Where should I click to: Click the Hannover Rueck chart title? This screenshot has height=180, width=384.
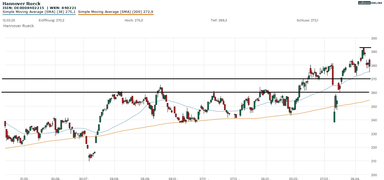pos(21,4)
